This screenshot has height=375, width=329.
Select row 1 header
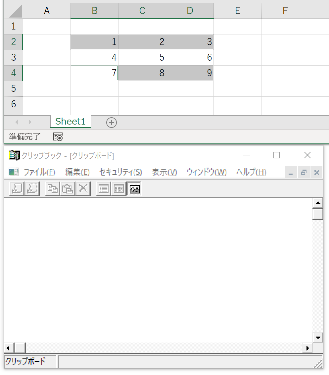(x=14, y=26)
